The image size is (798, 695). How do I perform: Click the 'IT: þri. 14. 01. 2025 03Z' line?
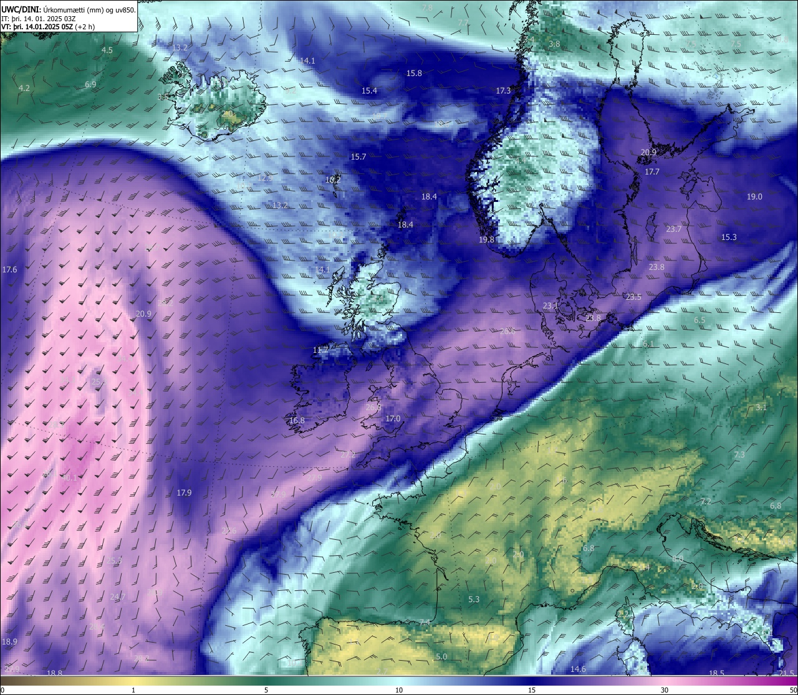(x=39, y=19)
